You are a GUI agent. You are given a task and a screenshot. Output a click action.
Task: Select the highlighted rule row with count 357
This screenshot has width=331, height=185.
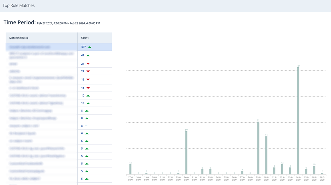pyautogui.click(x=59, y=47)
